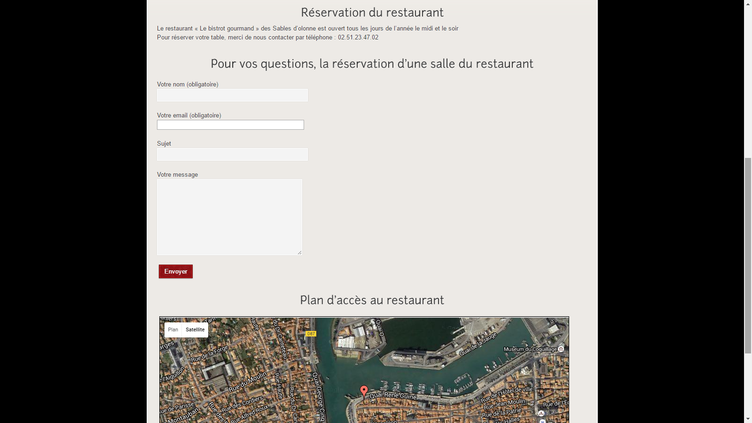
Task: Click the landmark icon below Rue de la Patrie
Action: pyautogui.click(x=541, y=414)
